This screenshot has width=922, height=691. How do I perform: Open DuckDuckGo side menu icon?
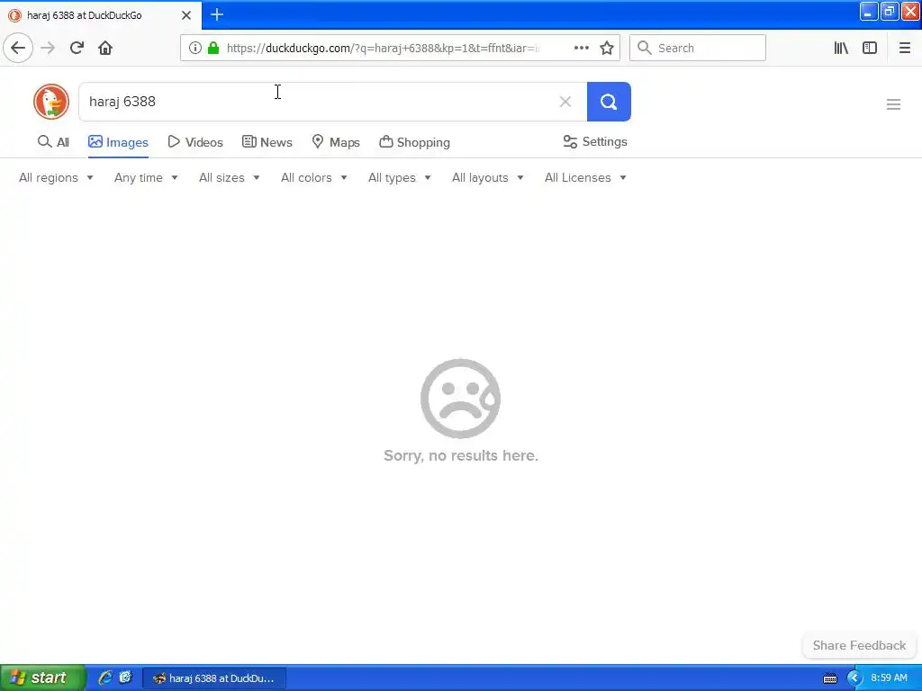tap(893, 104)
